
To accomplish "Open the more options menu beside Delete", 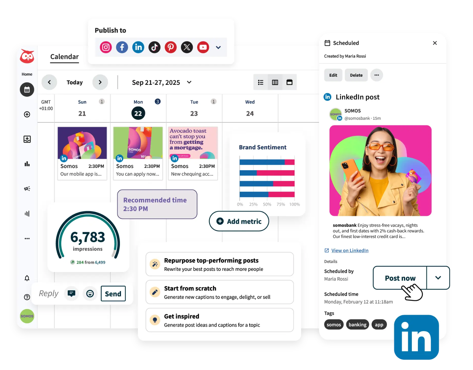I will pos(377,75).
